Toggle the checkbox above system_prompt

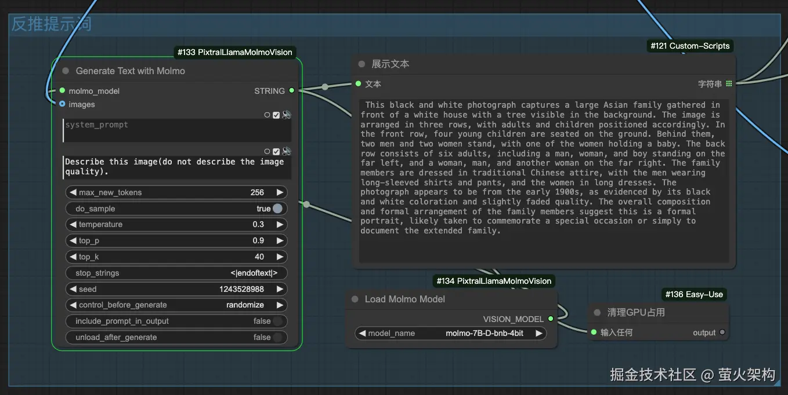point(276,115)
